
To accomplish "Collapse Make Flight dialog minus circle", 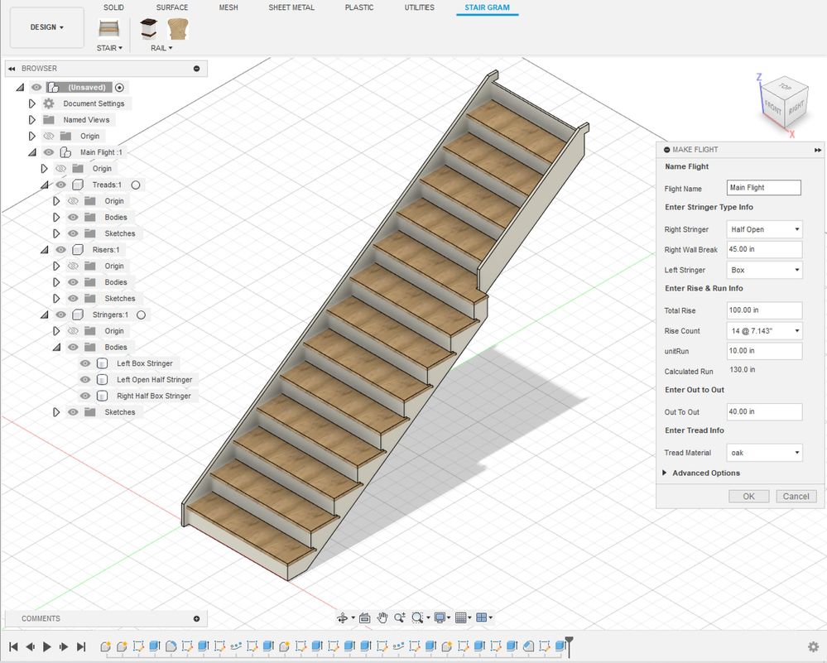I will click(x=666, y=150).
